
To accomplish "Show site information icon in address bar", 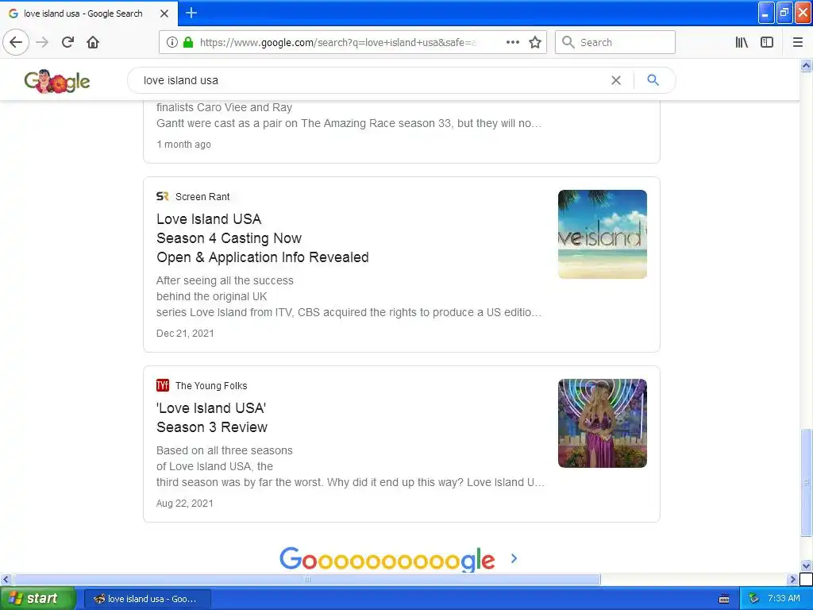I will click(172, 42).
